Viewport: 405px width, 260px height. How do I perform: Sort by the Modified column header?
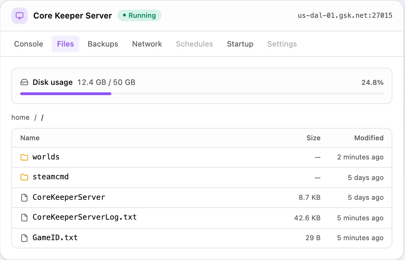tap(369, 138)
